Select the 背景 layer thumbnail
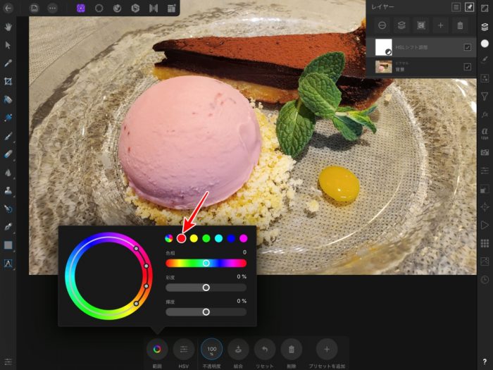This screenshot has width=493, height=370. (x=384, y=67)
